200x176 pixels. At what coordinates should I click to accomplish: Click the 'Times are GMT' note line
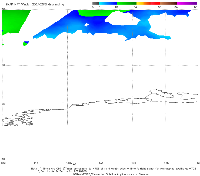click(114, 169)
